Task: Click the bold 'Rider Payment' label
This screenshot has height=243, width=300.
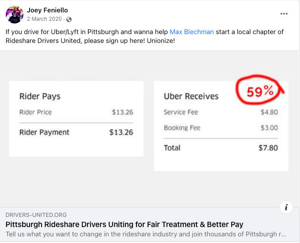Action: 44,132
